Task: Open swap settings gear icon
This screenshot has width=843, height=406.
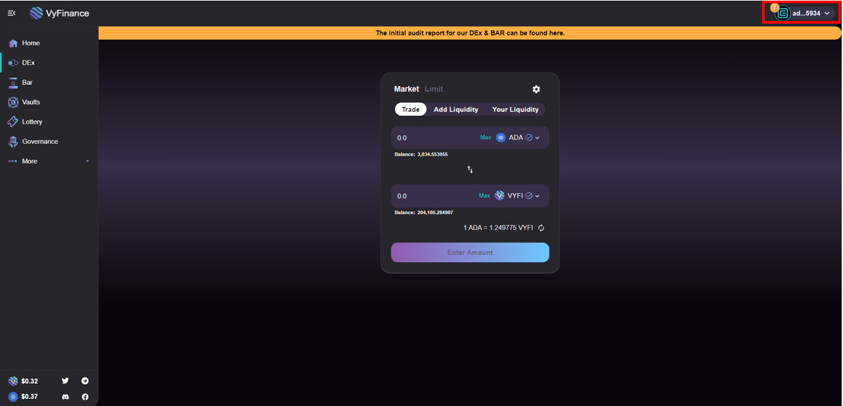Action: [x=536, y=89]
